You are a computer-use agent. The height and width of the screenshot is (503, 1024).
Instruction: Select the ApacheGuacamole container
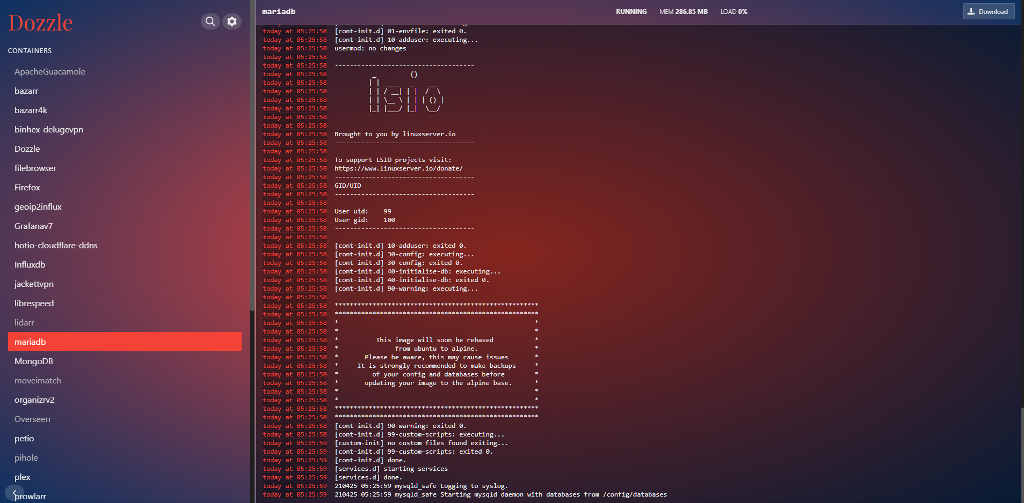click(50, 72)
